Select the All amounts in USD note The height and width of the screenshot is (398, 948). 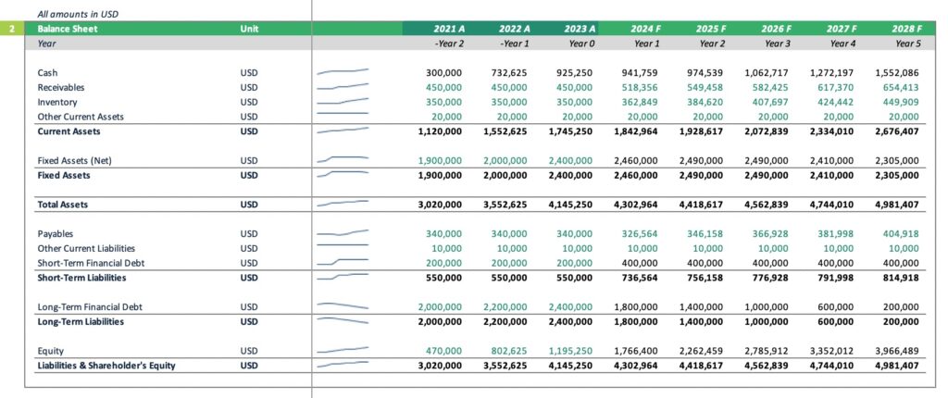point(78,13)
